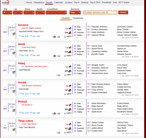146x138 pixels.
Task: Open the Suceava tournament link
Action: coord(23,25)
